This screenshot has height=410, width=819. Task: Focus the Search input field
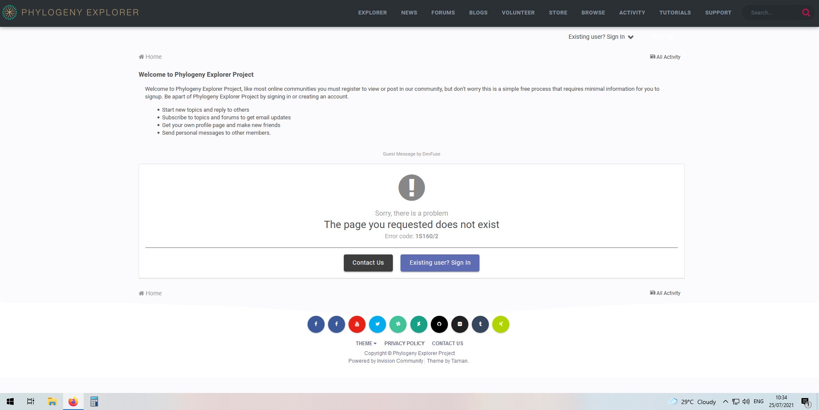774,13
